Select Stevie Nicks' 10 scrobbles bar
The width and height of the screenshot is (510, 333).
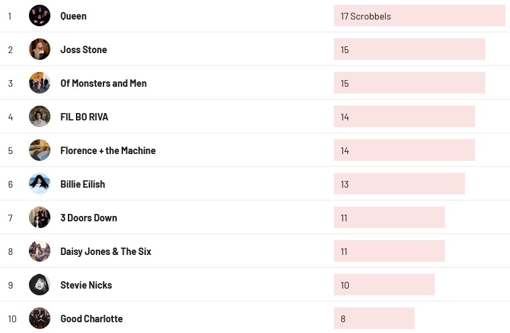click(384, 285)
